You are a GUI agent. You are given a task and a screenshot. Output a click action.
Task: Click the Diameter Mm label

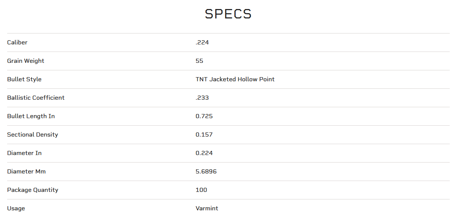[26, 172]
